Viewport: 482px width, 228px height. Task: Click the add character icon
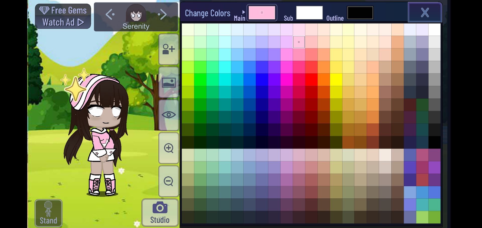point(169,49)
